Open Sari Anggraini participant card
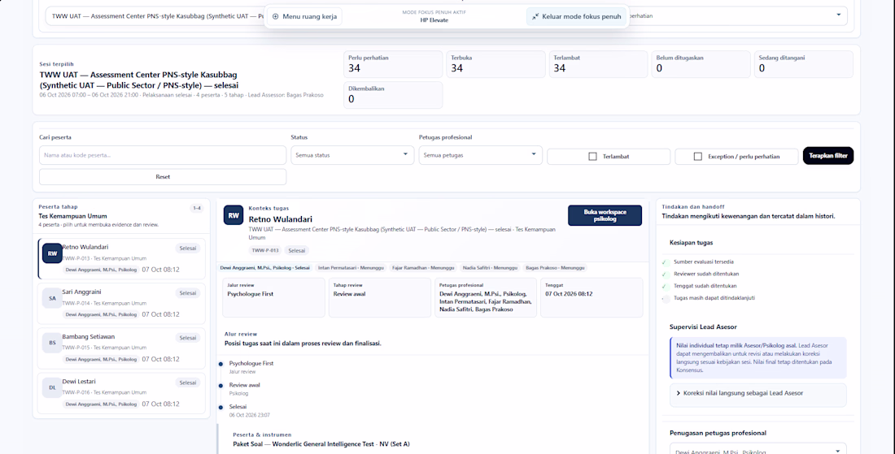The height and width of the screenshot is (454, 895). (121, 304)
